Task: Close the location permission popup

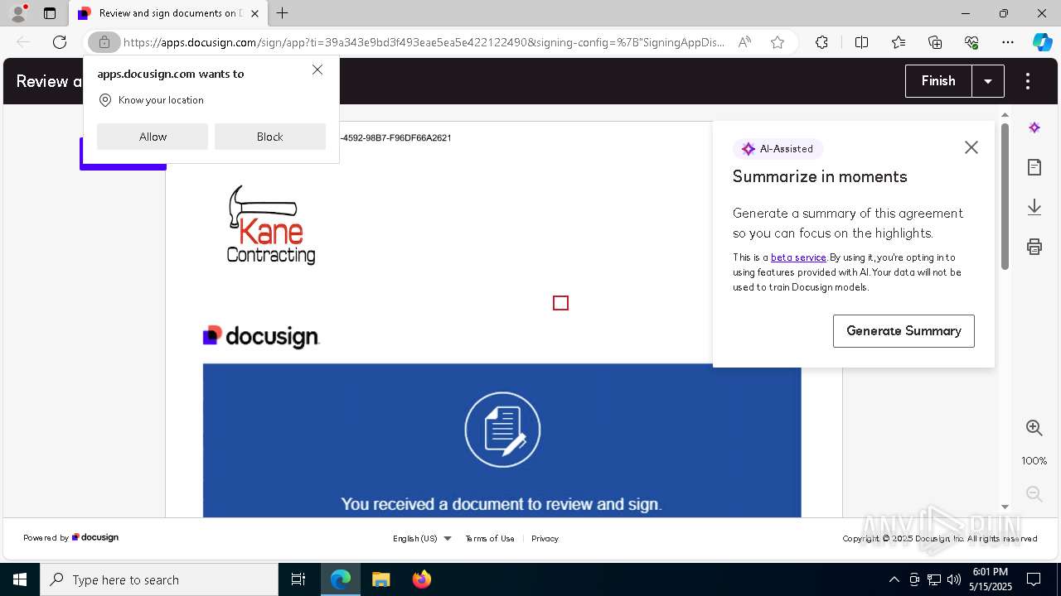Action: (x=317, y=70)
